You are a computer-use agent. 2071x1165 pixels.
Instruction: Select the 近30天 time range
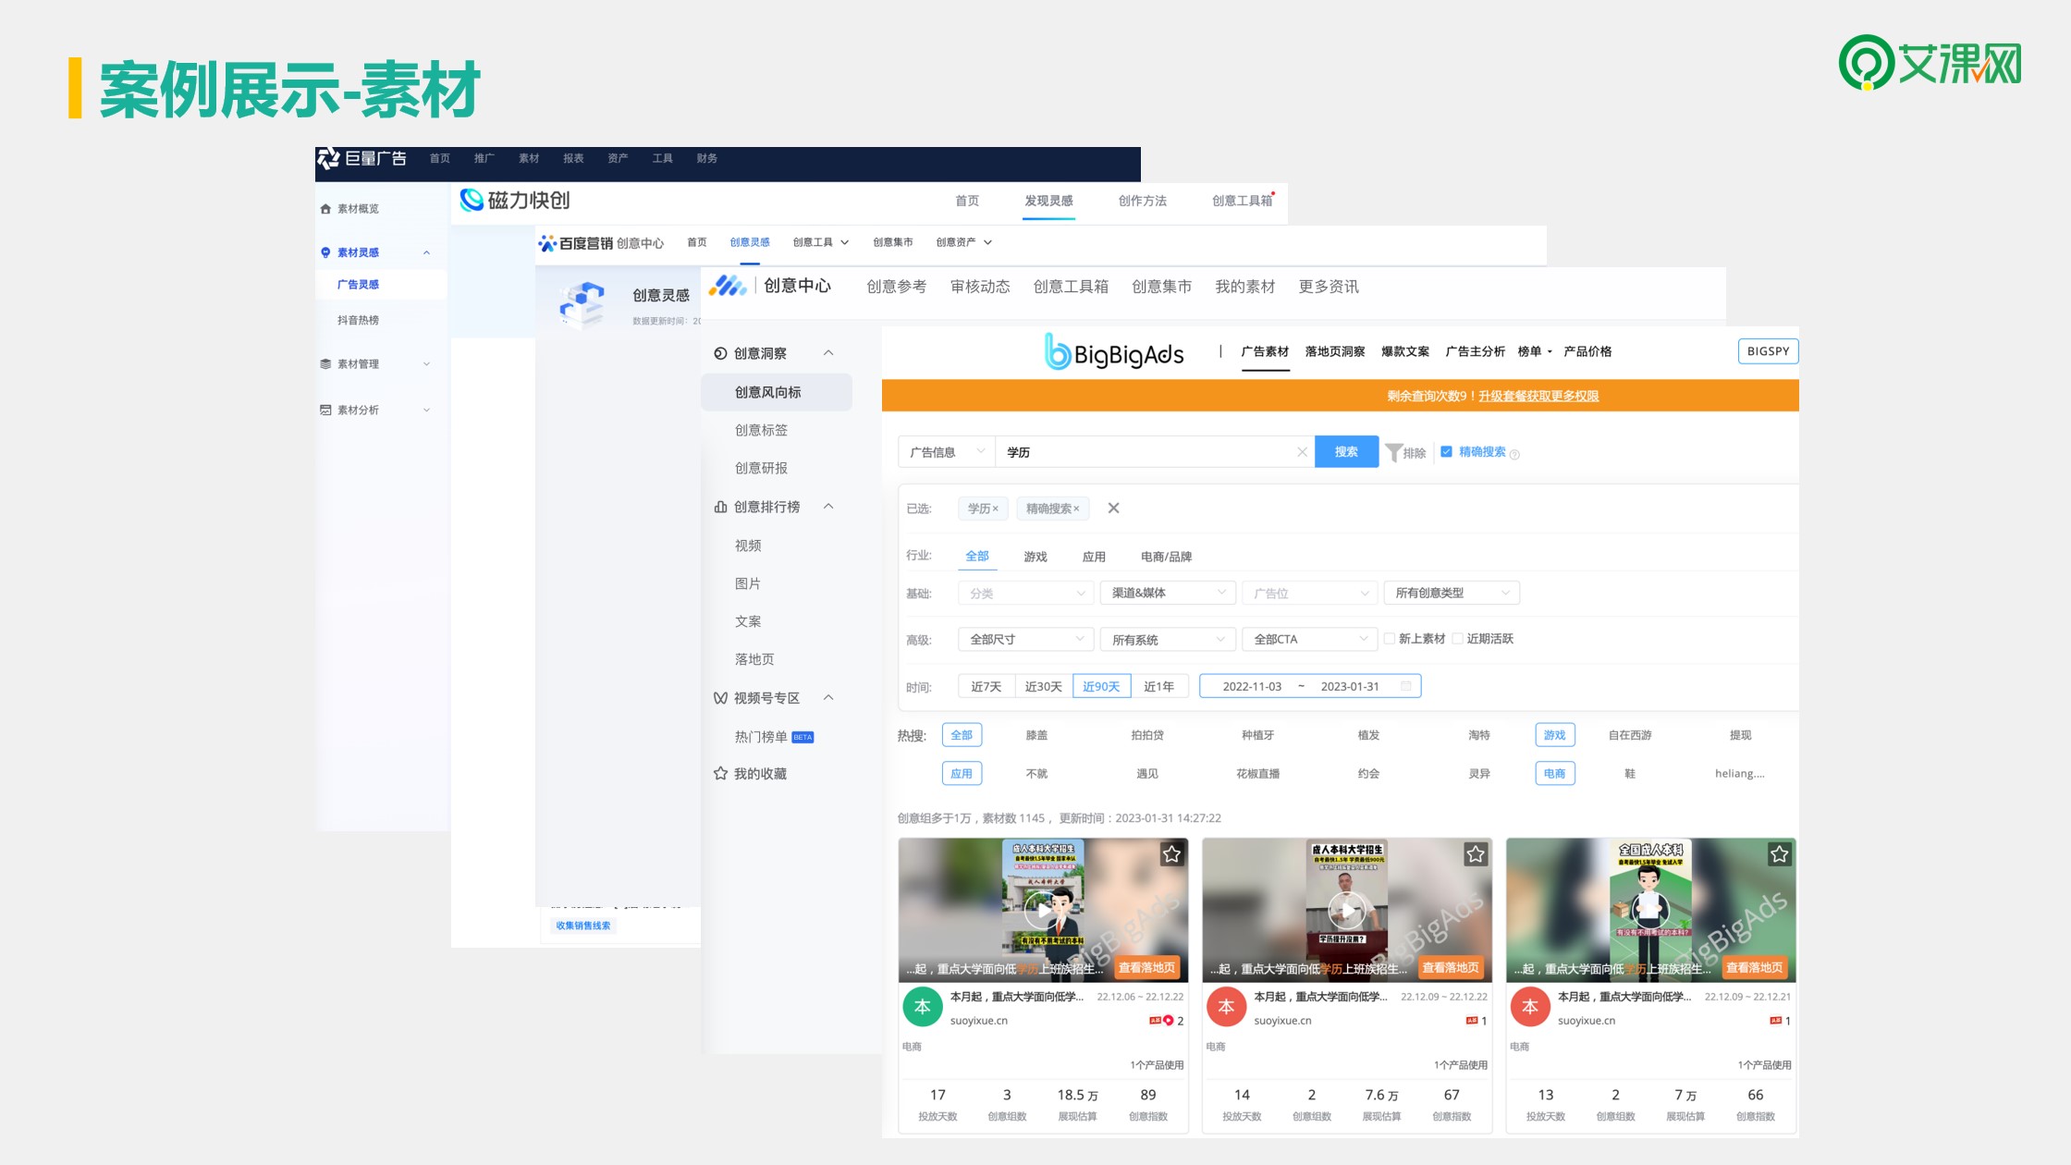(x=1044, y=686)
